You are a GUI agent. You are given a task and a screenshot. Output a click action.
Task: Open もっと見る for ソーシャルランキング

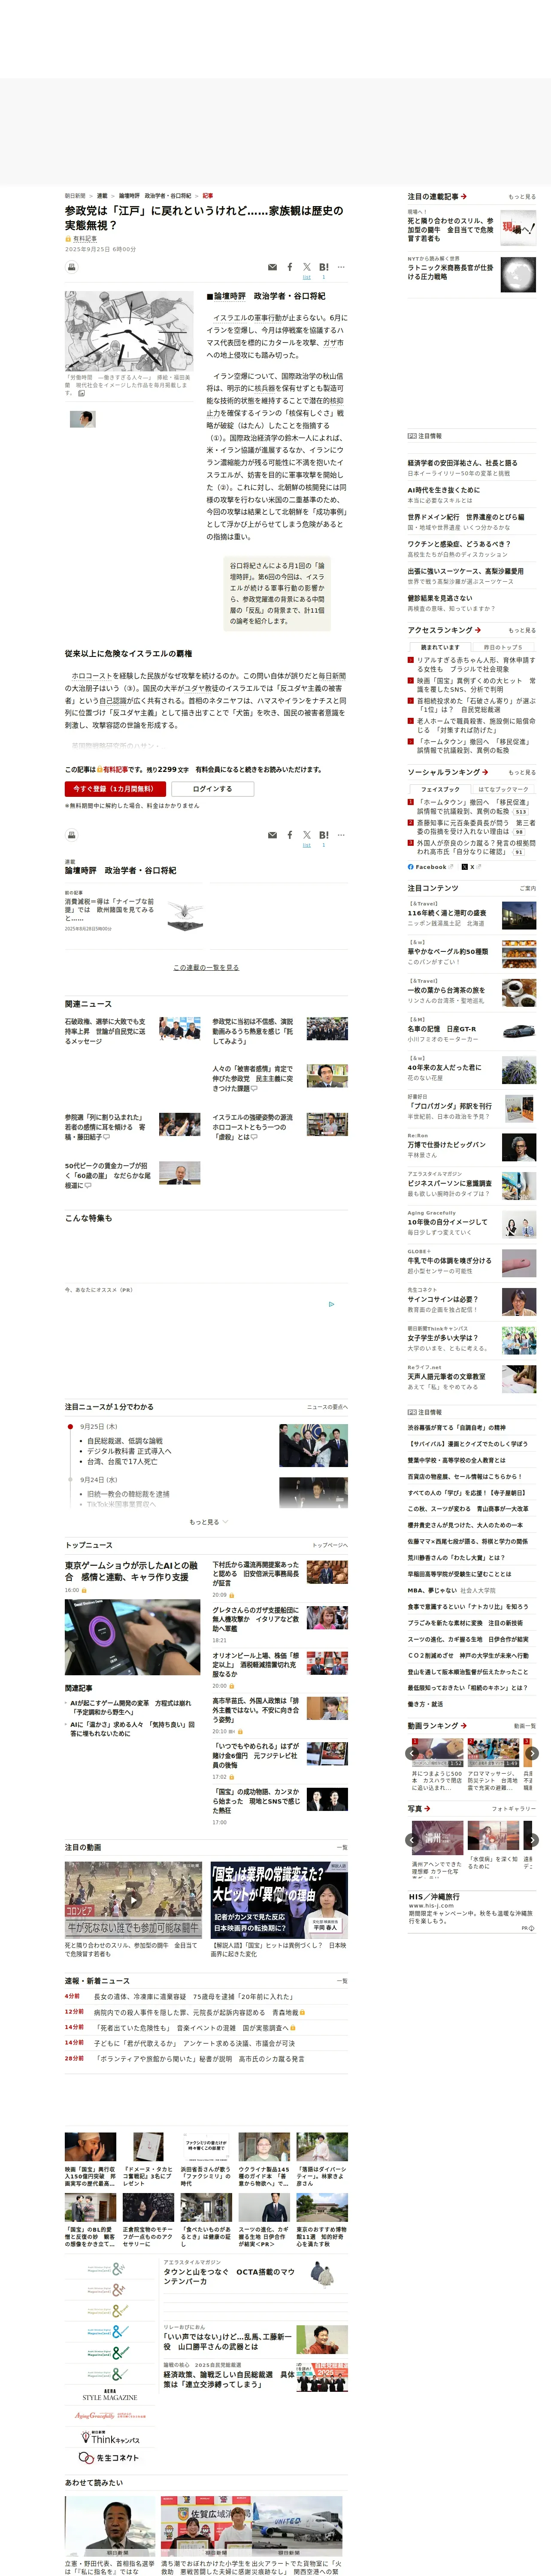point(522,773)
